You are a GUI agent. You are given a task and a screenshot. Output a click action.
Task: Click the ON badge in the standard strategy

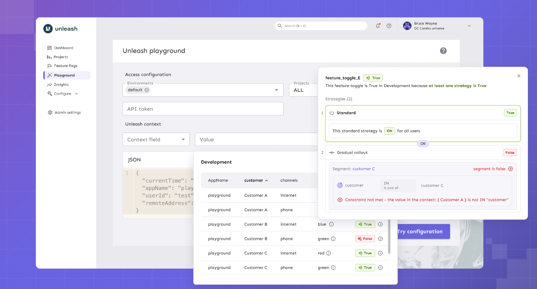[x=389, y=131]
